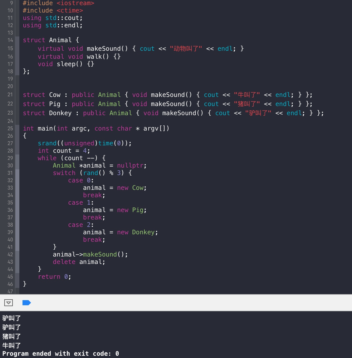Click line number 21 at struct Cow
The height and width of the screenshot is (358, 352).
tap(10, 95)
